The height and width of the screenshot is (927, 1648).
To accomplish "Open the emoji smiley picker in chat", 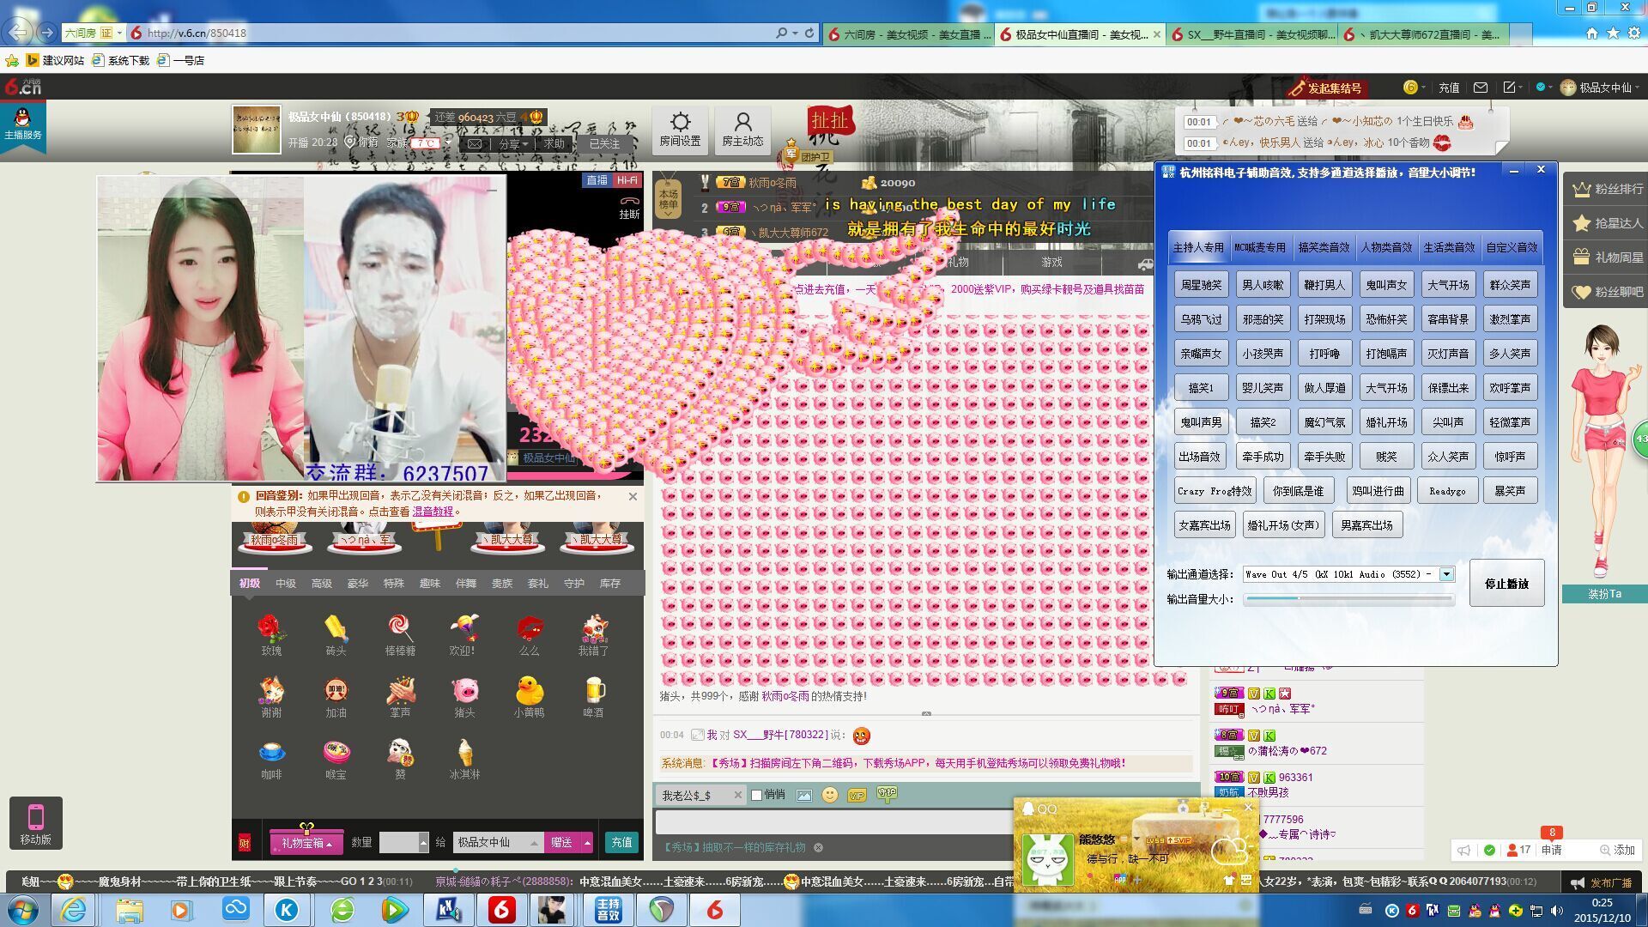I will (829, 795).
